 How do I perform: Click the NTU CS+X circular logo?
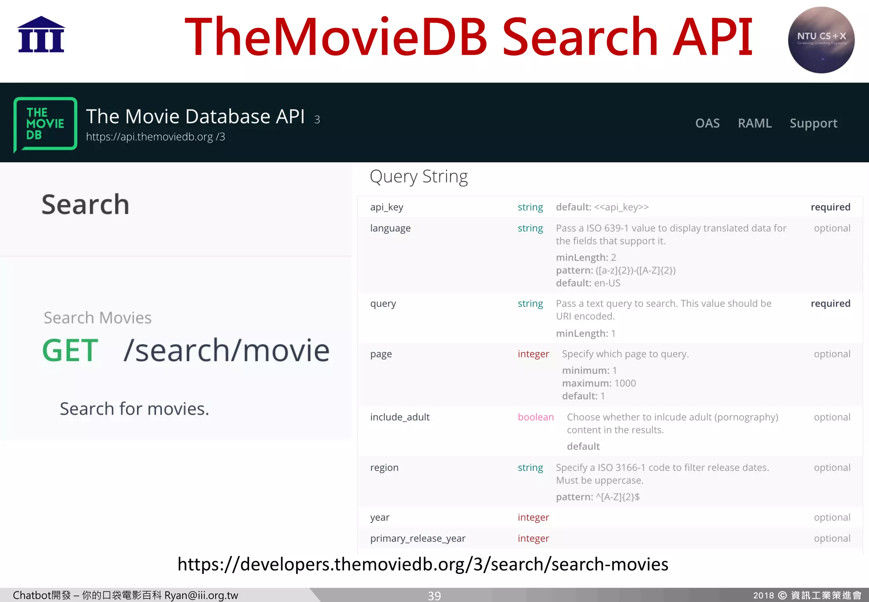coord(821,40)
